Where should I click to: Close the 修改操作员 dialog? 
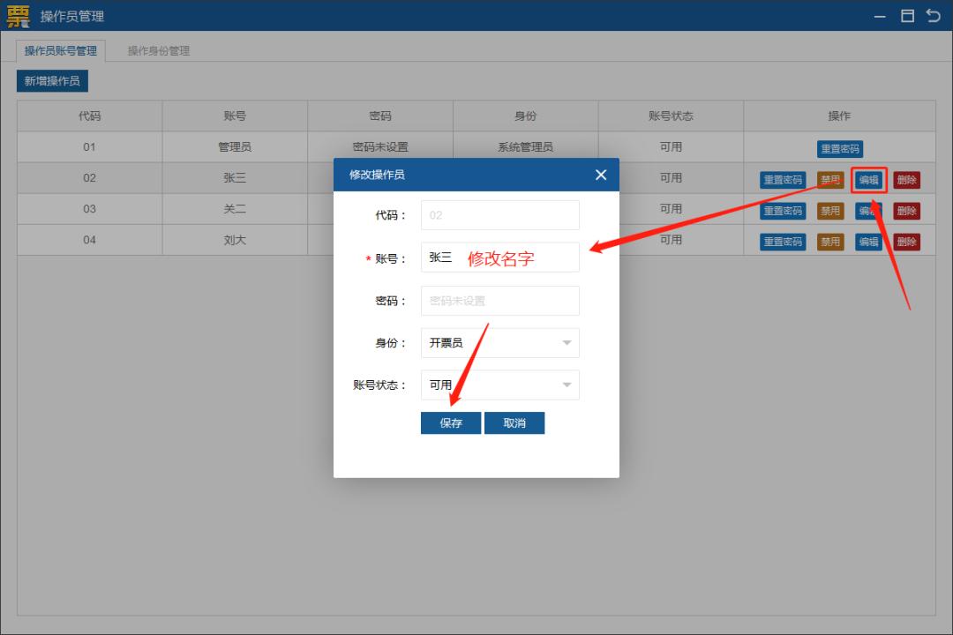pyautogui.click(x=601, y=175)
